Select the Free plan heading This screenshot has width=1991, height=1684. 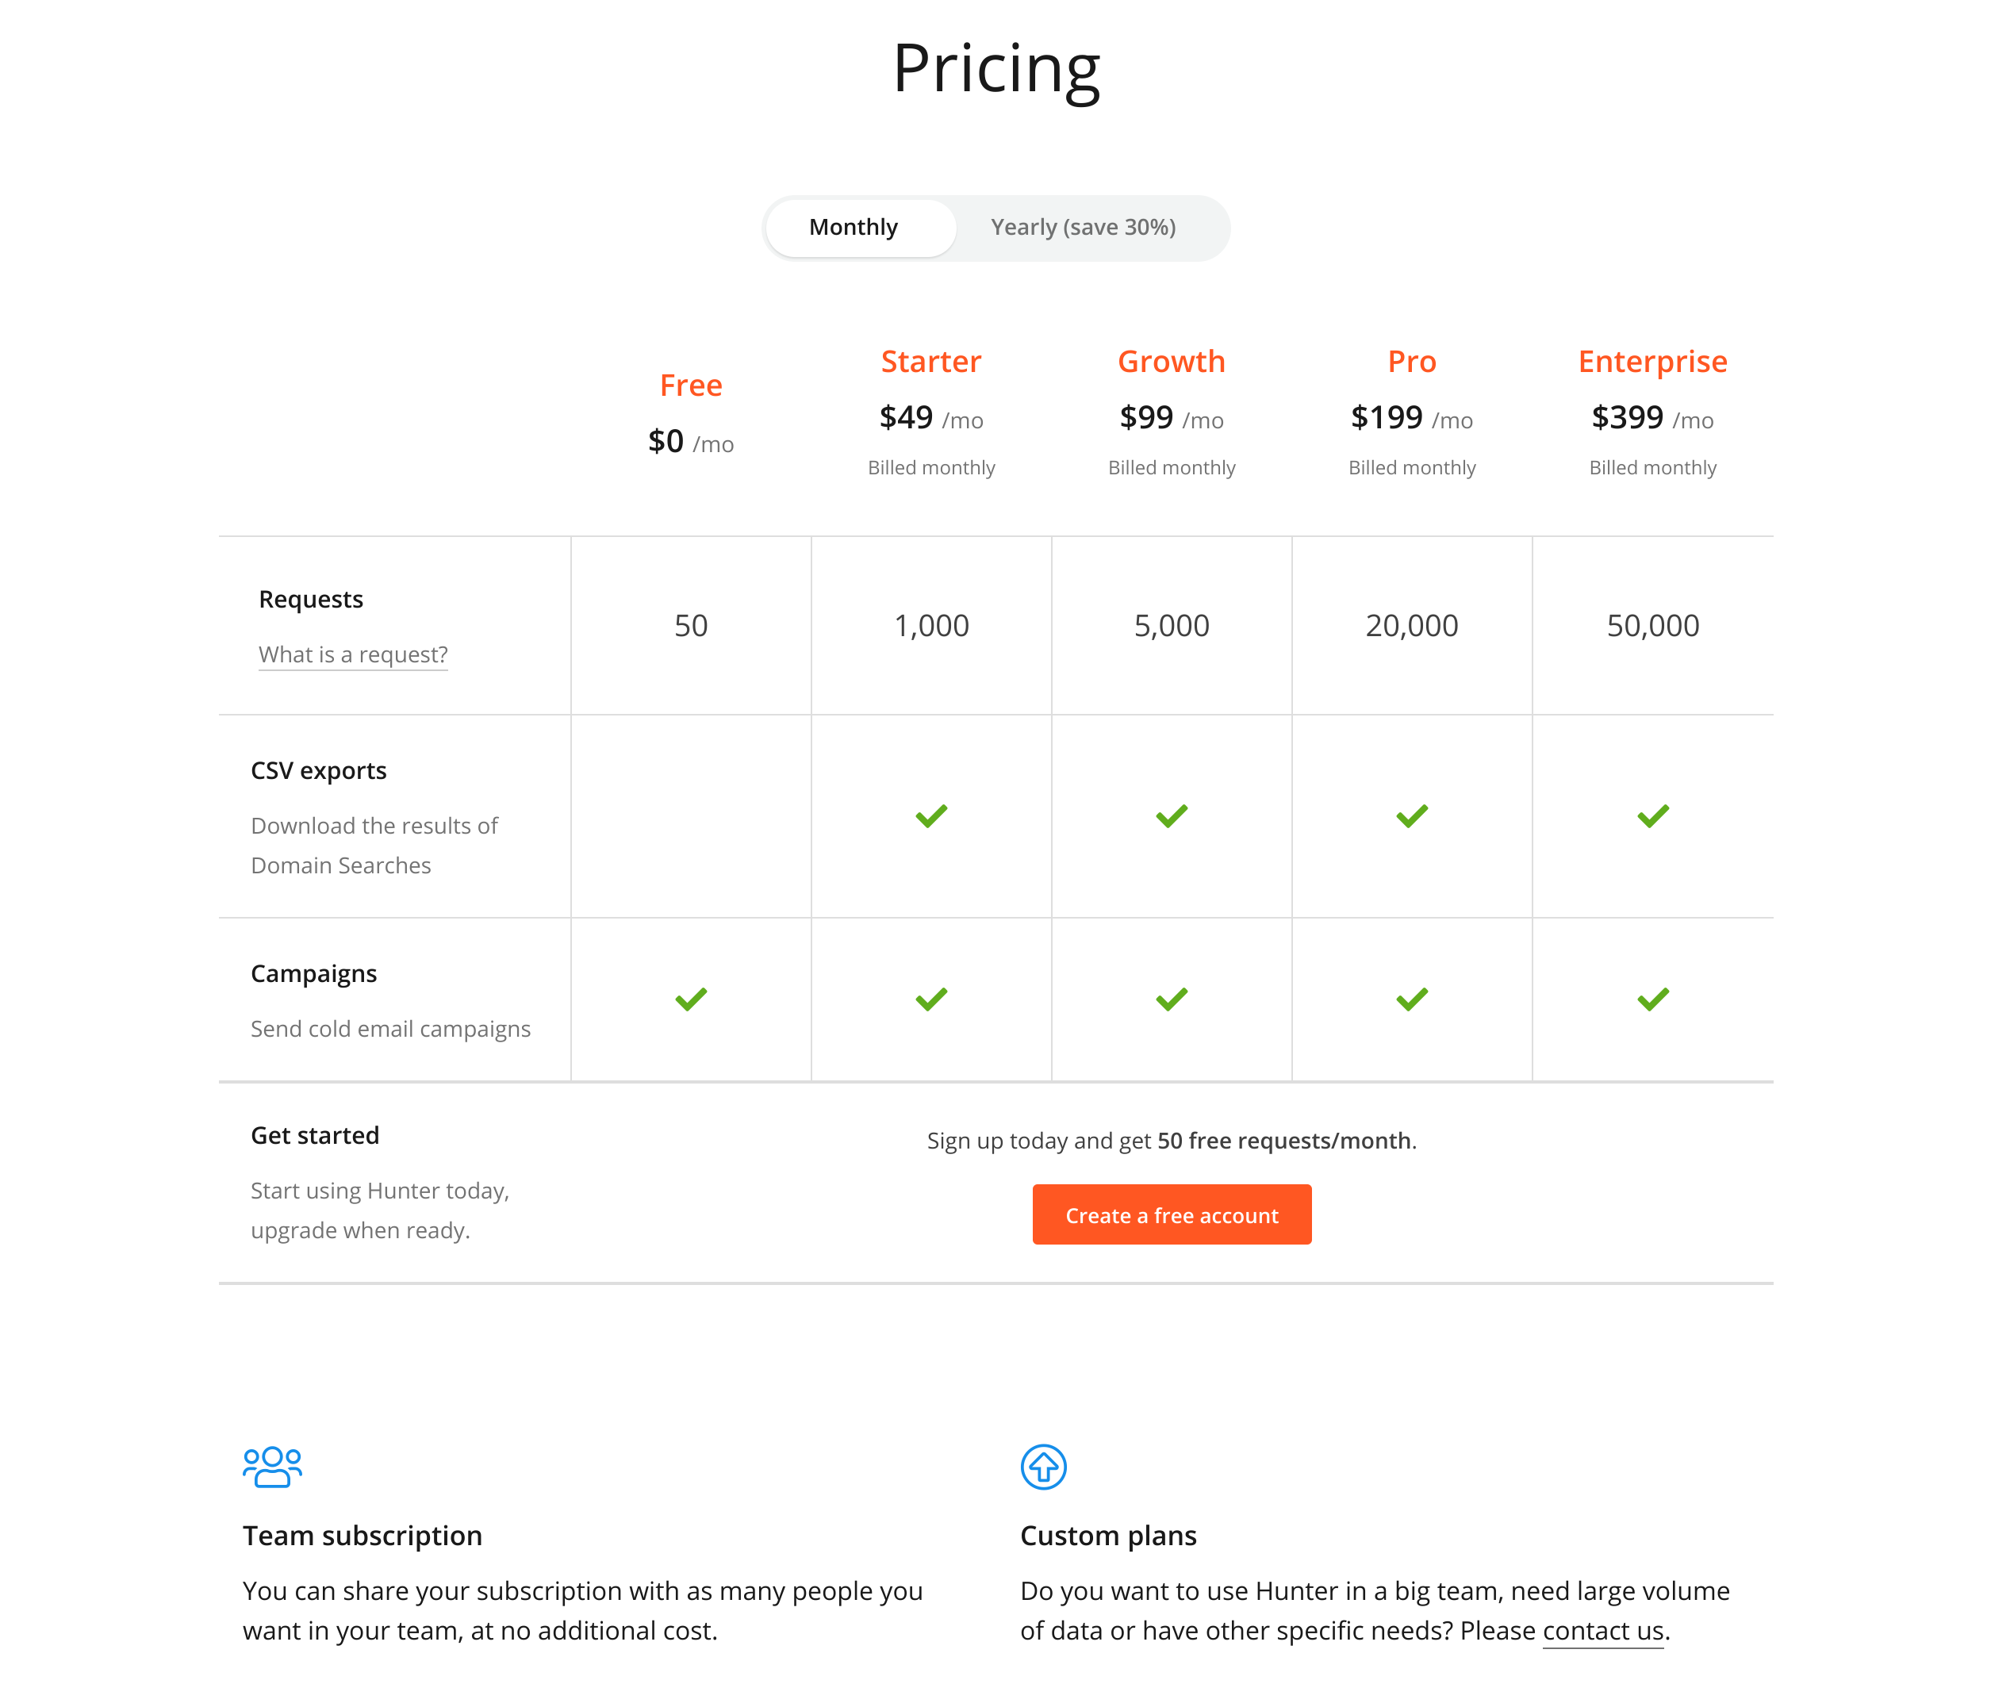click(691, 385)
